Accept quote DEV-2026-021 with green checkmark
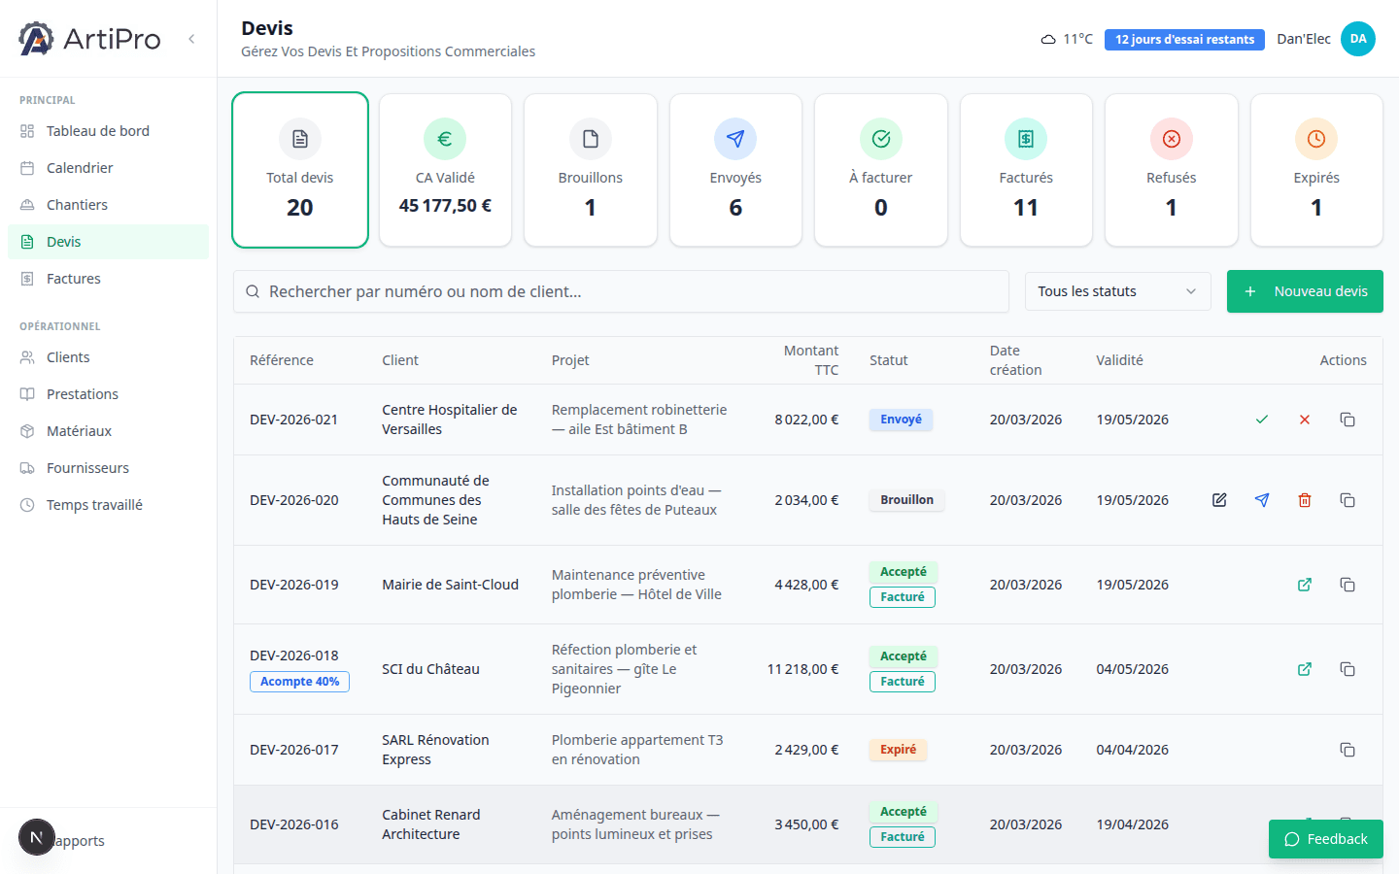The width and height of the screenshot is (1399, 874). (x=1261, y=420)
